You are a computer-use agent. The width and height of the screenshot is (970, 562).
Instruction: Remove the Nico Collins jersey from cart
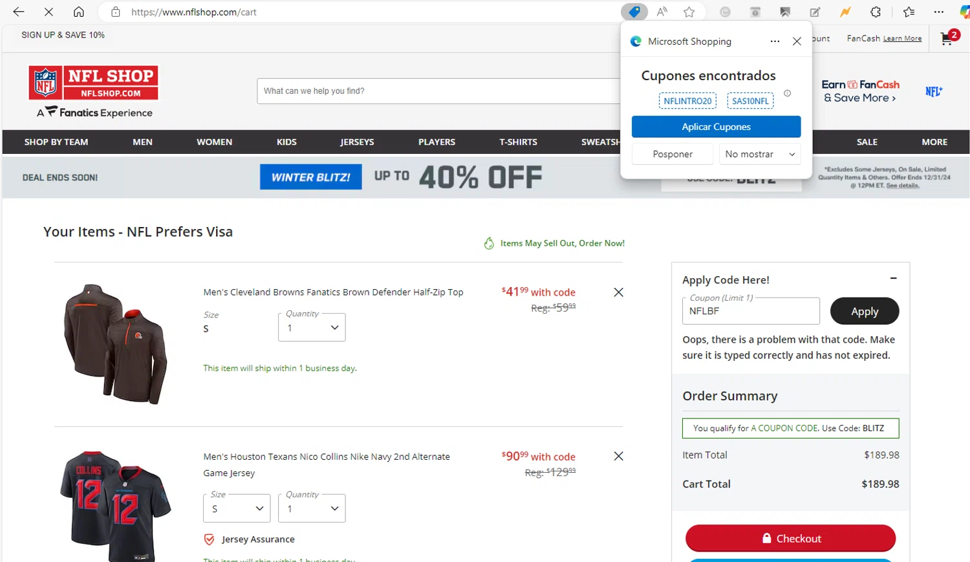(618, 457)
